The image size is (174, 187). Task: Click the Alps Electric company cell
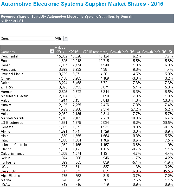[x=10, y=176]
